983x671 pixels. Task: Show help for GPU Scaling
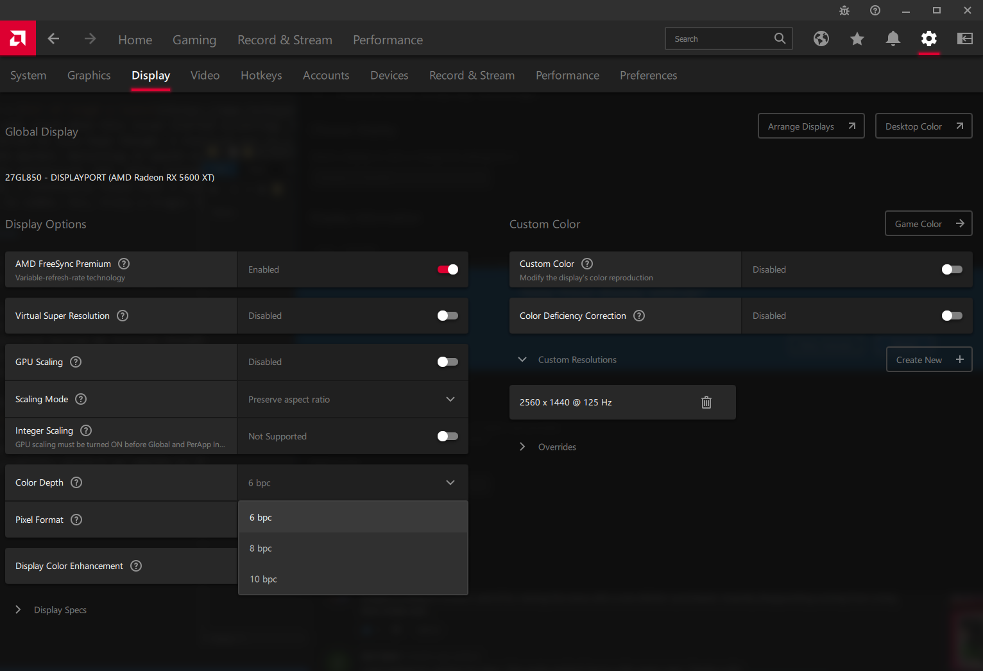(x=76, y=362)
